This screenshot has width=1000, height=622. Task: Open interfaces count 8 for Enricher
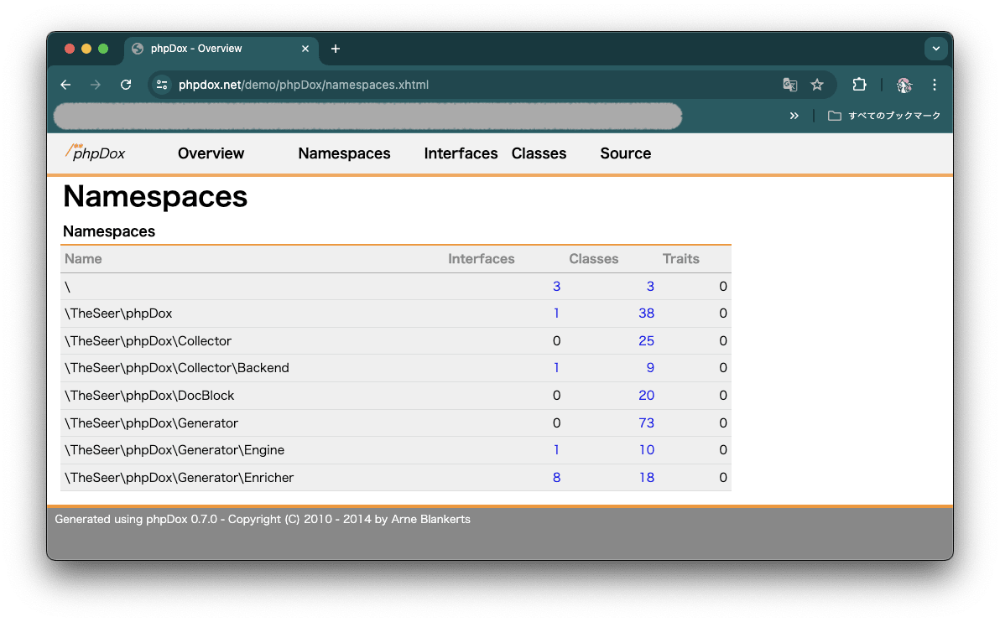point(557,478)
